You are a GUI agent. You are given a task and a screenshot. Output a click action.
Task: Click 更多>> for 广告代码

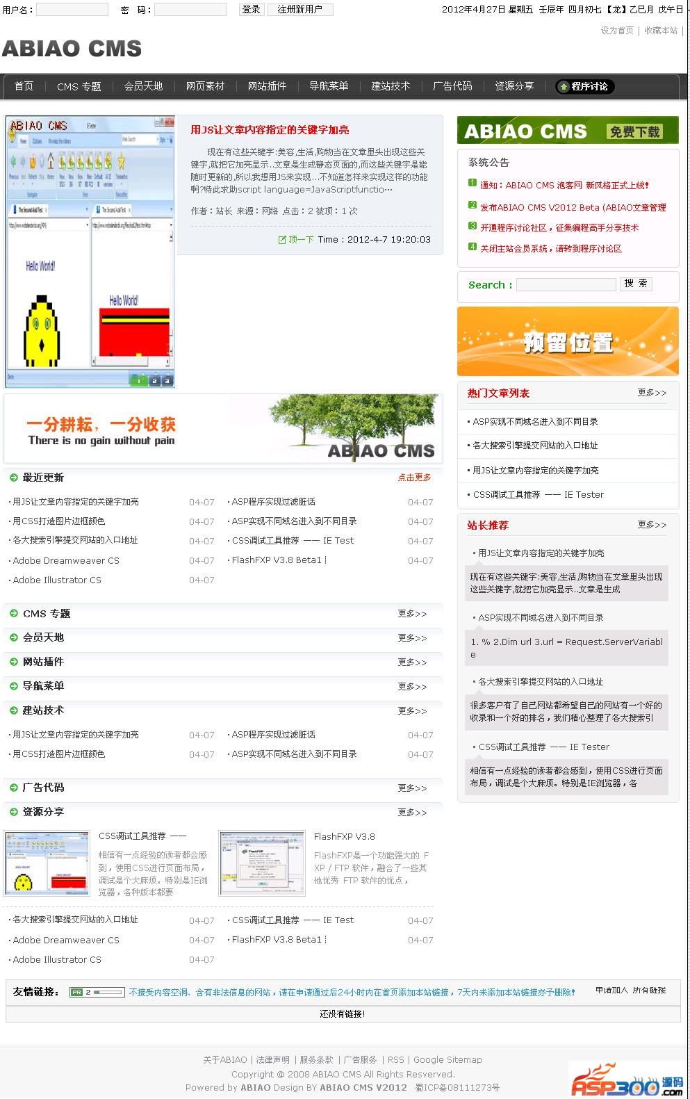pos(413,788)
